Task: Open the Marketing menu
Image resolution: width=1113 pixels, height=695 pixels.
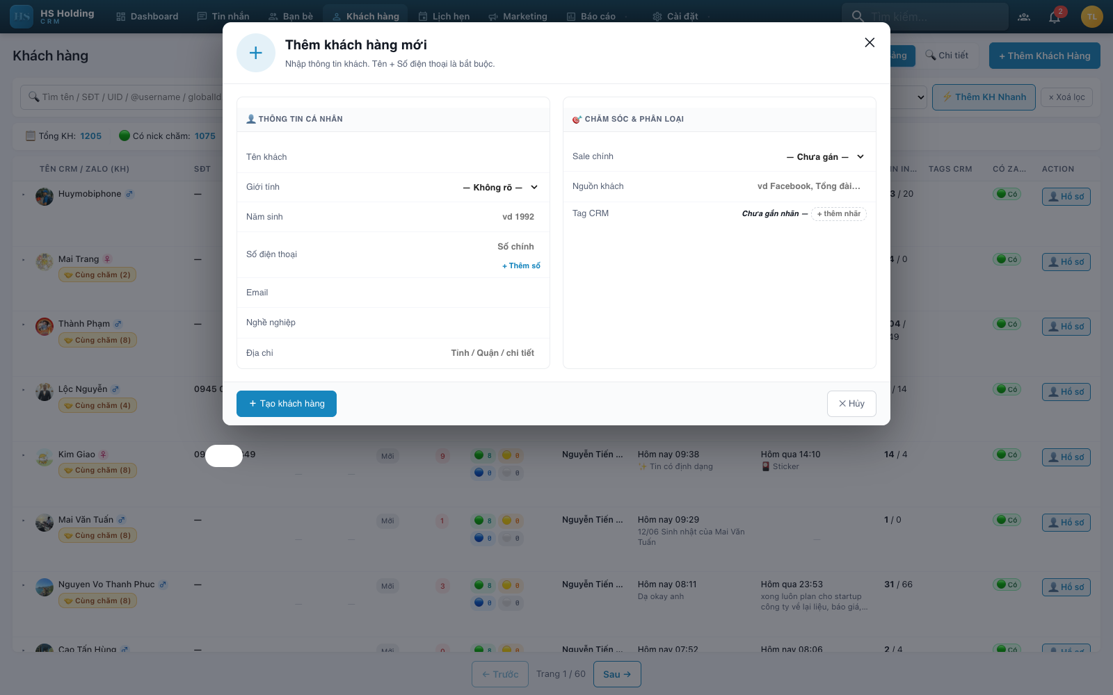Action: 518,16
